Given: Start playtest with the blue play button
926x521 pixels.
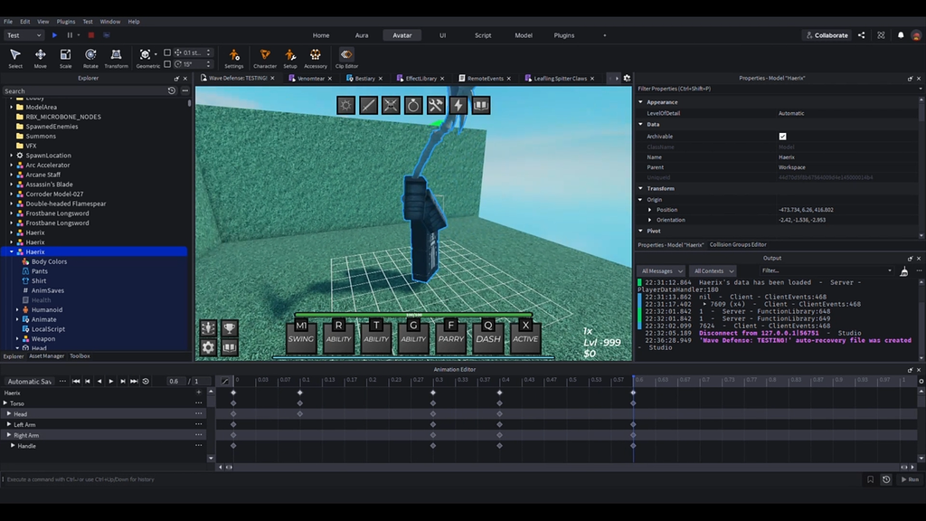Looking at the screenshot, I should [x=54, y=35].
